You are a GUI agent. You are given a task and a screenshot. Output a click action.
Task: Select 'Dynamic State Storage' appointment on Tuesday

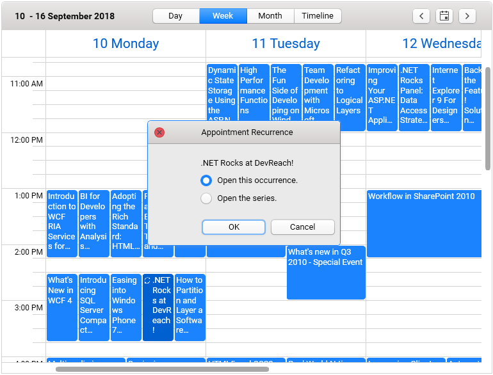point(222,92)
